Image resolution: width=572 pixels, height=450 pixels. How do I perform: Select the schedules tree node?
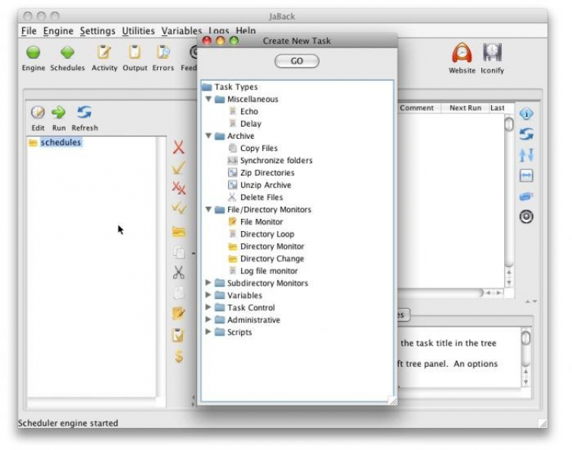(x=61, y=143)
